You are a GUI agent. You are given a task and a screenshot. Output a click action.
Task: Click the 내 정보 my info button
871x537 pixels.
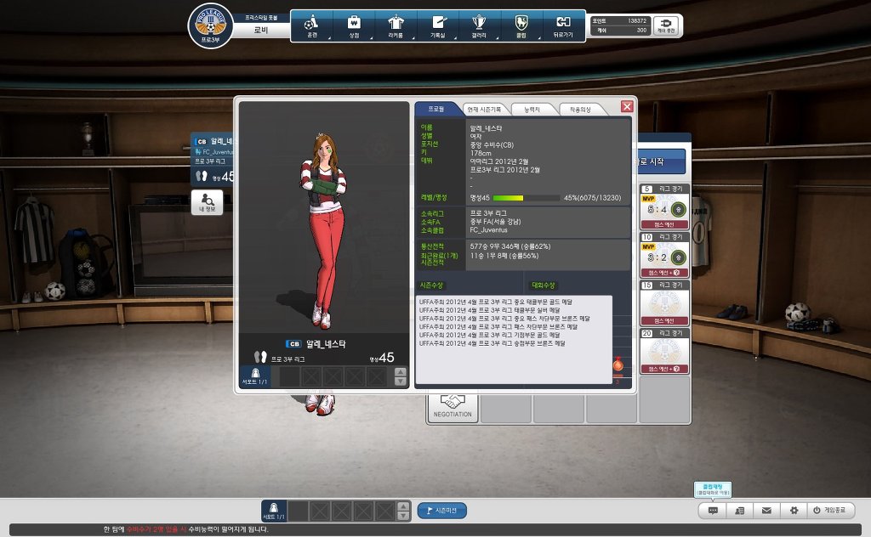point(208,203)
